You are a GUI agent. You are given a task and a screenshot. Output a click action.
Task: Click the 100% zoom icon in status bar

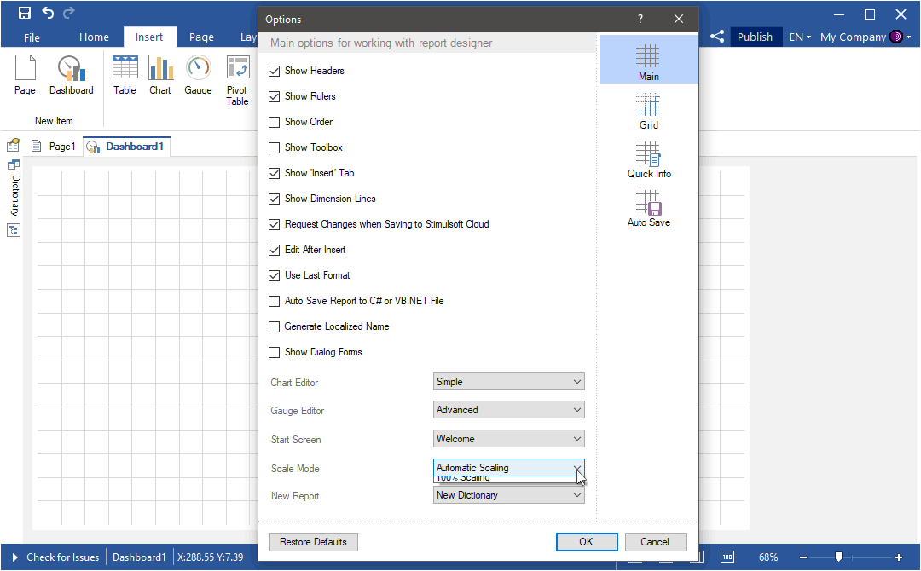pos(727,557)
